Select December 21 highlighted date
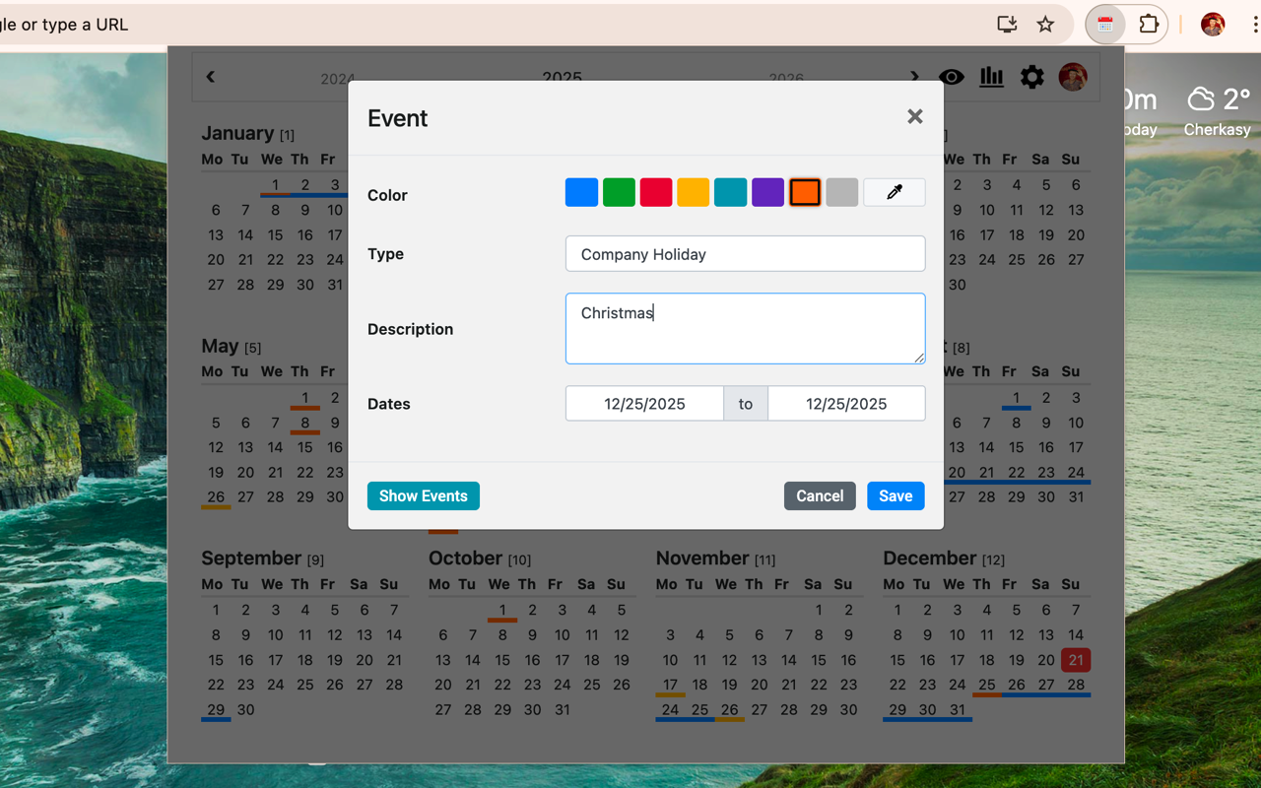1261x788 pixels. click(1076, 660)
